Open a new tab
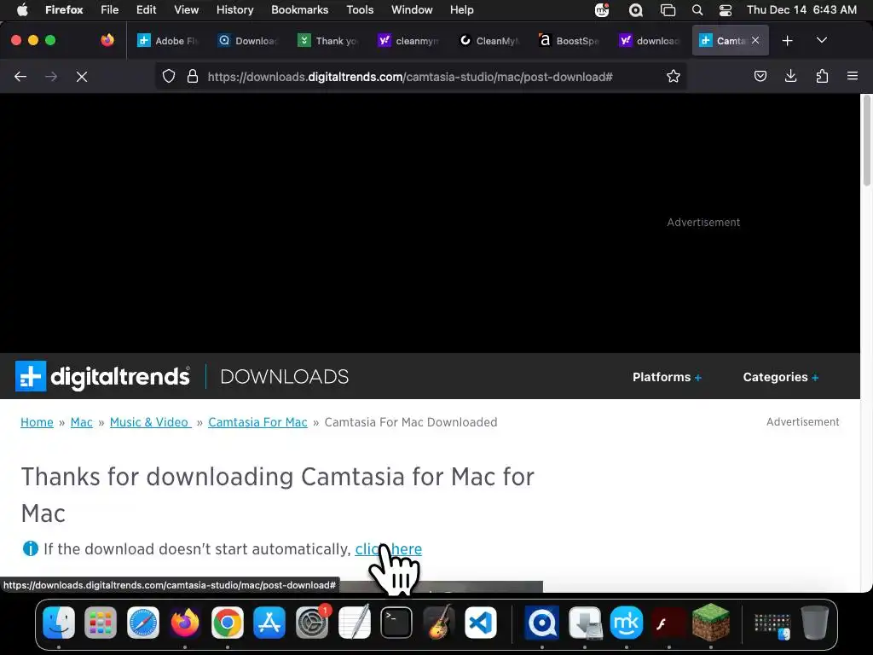 [x=787, y=41]
